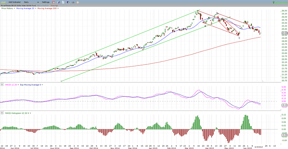Click the 26.50 price axis label
288x149 pixels.
[x=284, y=11]
